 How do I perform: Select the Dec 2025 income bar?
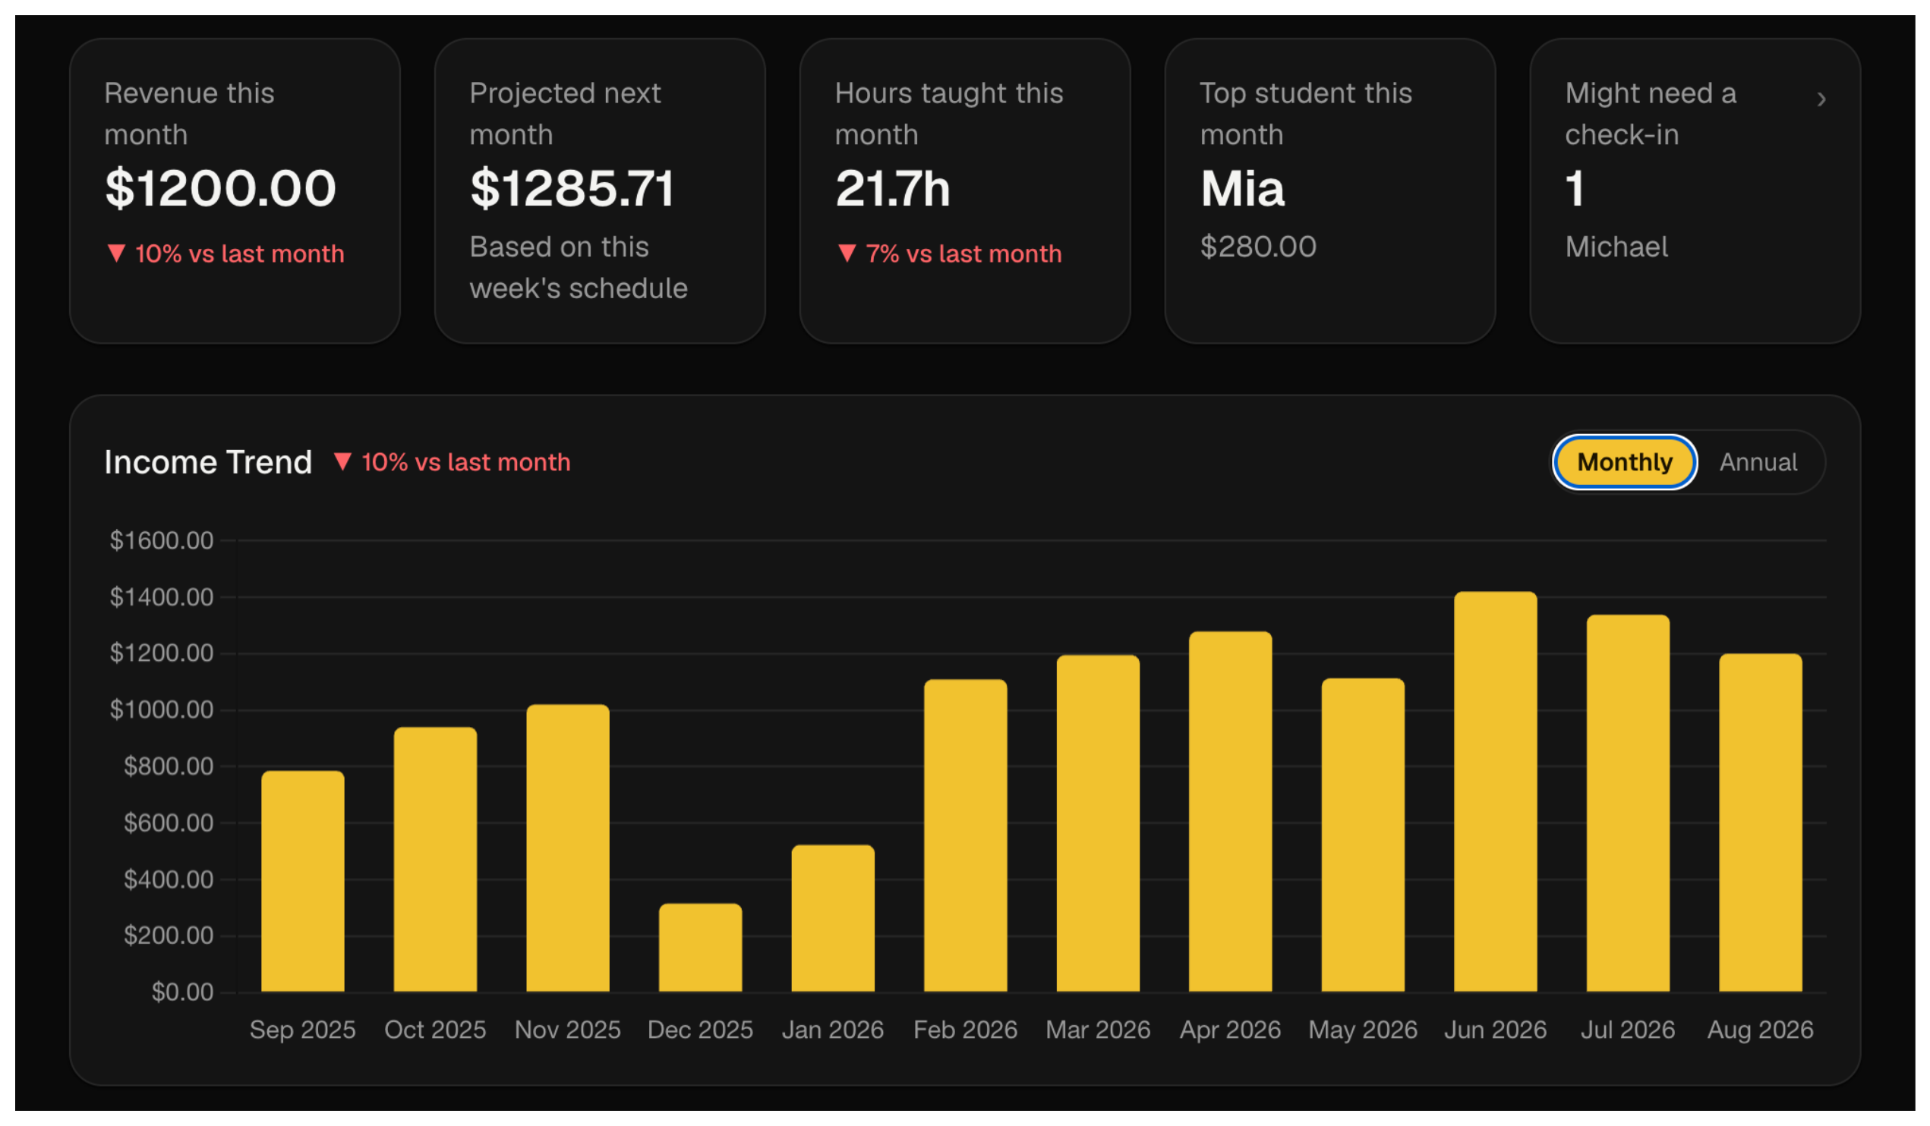[700, 948]
